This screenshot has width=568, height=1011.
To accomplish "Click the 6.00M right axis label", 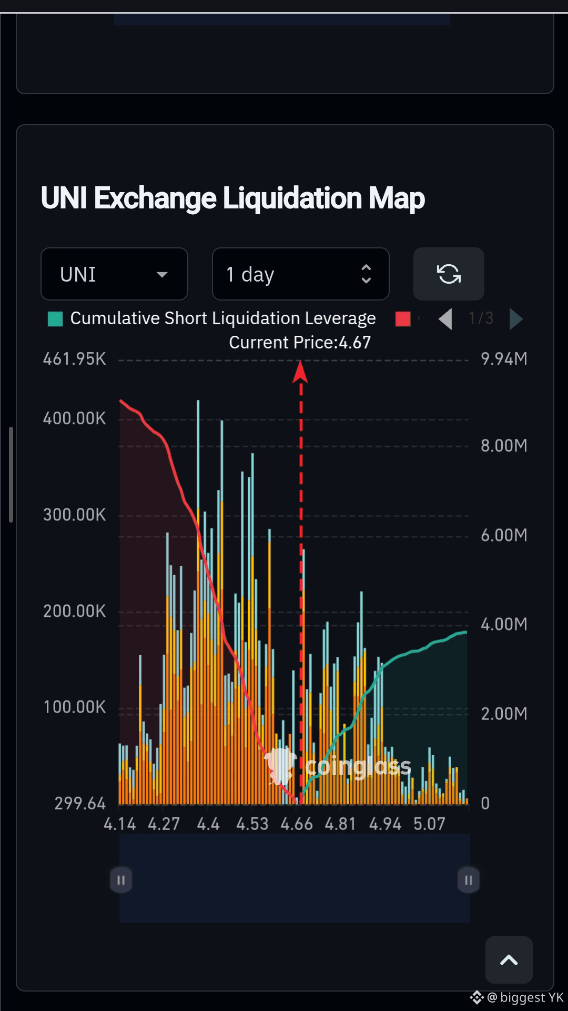I will [x=504, y=535].
